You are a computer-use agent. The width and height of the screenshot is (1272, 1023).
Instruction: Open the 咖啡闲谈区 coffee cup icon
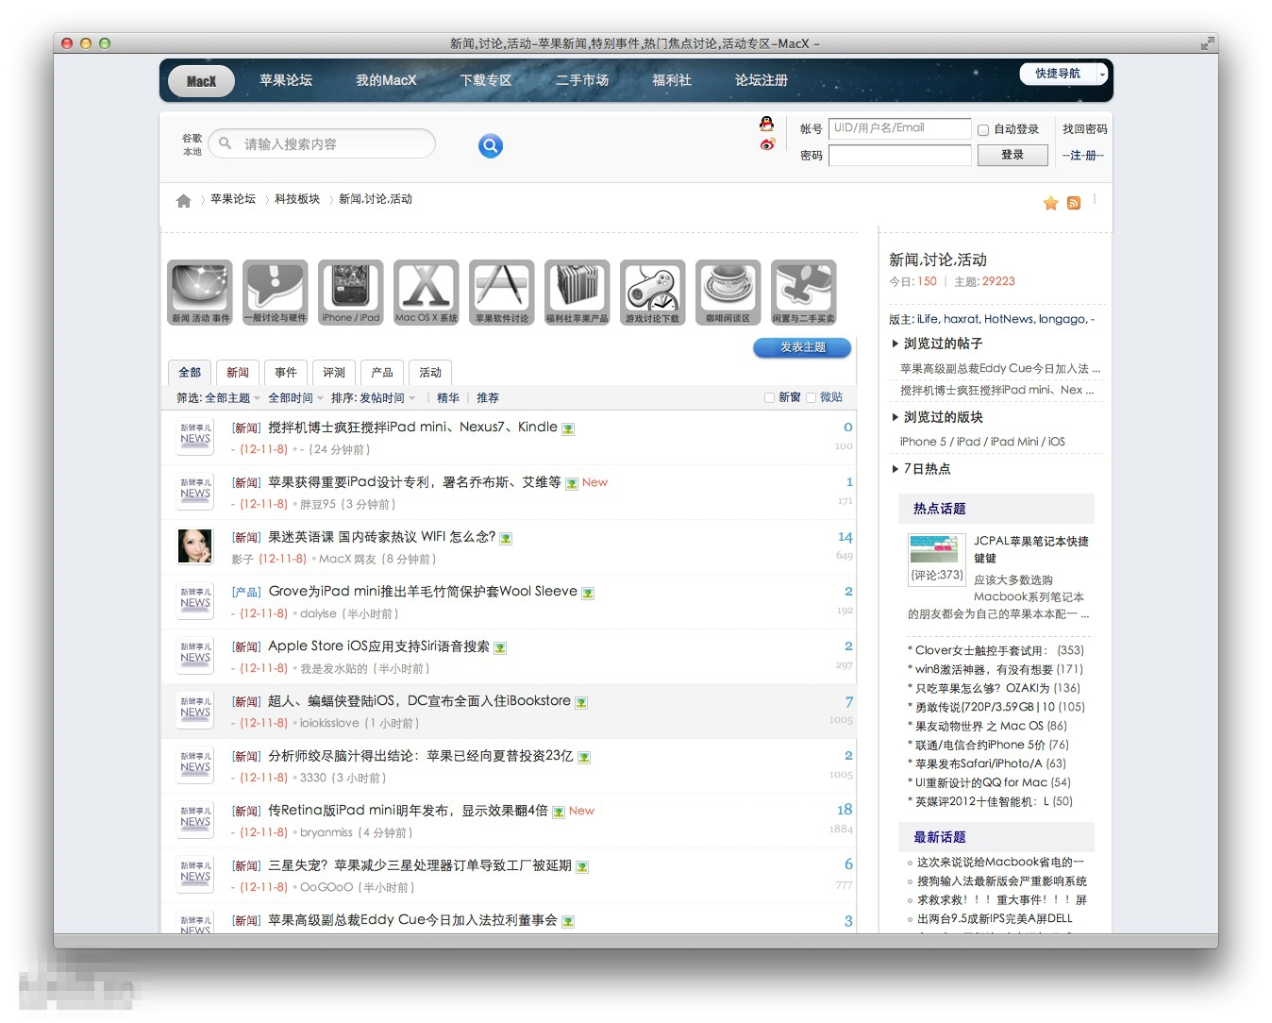728,293
